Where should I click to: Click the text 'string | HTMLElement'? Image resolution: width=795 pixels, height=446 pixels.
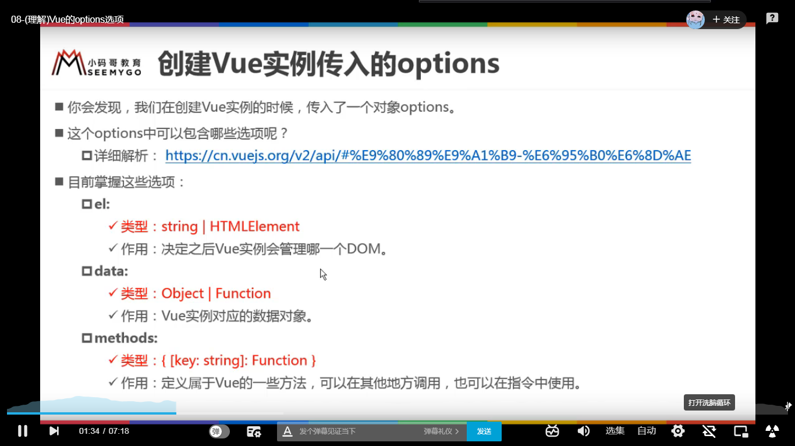click(x=230, y=226)
